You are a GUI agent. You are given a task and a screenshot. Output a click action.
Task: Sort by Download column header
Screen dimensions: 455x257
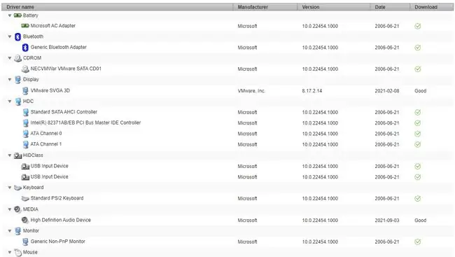click(x=431, y=7)
